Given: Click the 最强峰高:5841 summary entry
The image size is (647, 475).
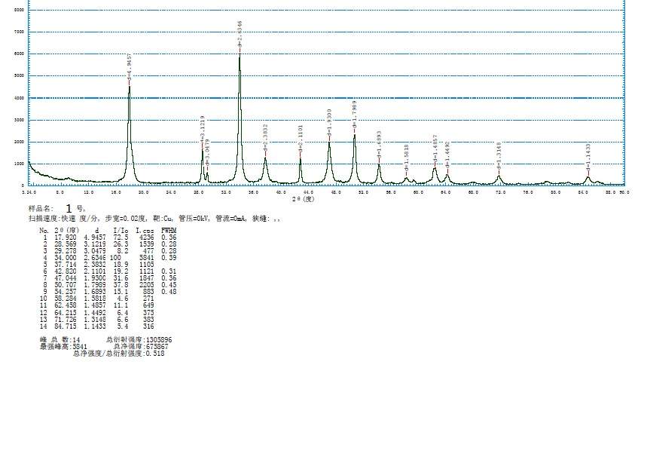Looking at the screenshot, I should click(x=63, y=347).
